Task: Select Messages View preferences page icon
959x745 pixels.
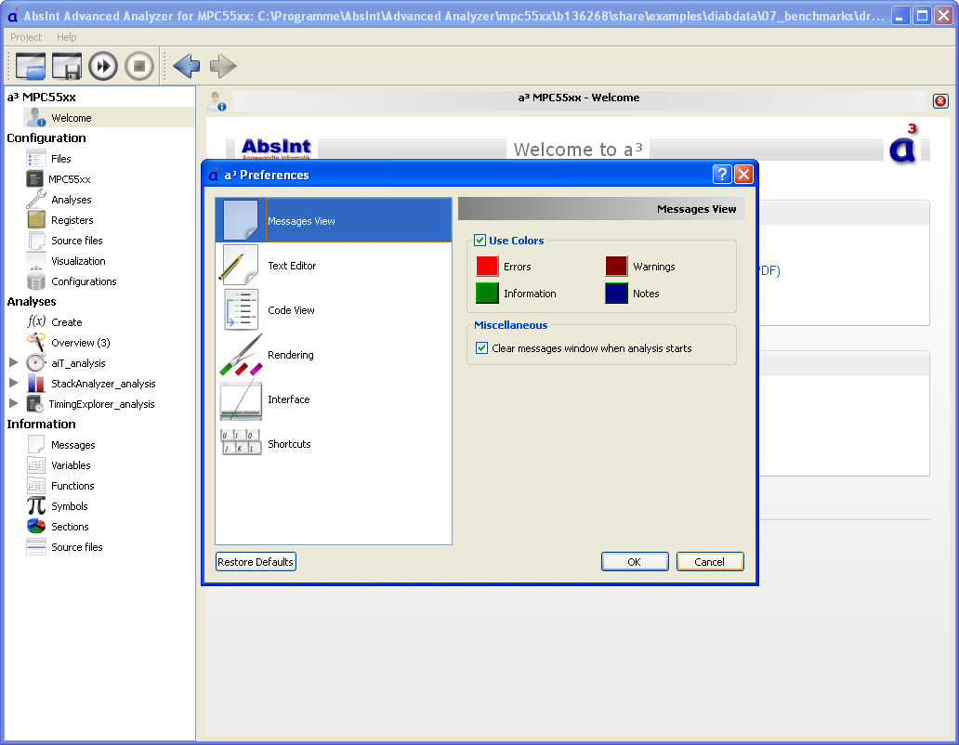Action: tap(241, 220)
